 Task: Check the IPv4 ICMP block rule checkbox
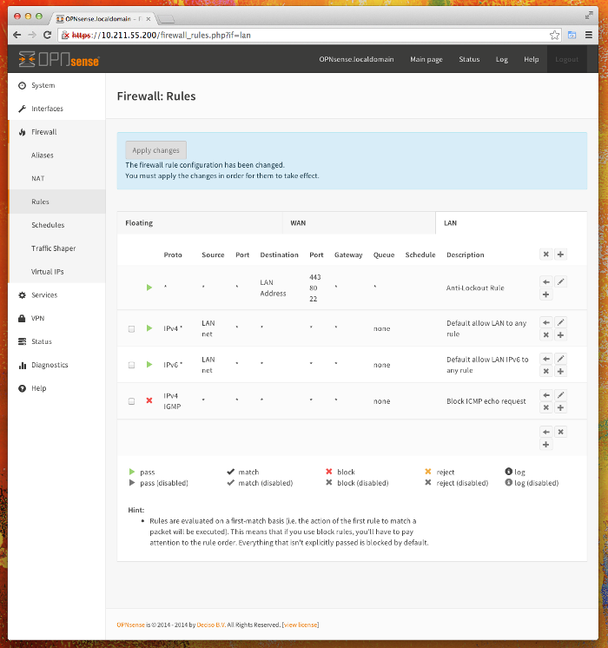coord(131,401)
